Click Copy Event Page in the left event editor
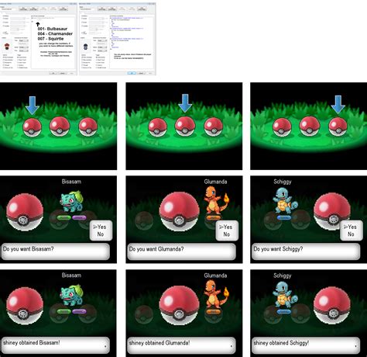 pos(33,9)
